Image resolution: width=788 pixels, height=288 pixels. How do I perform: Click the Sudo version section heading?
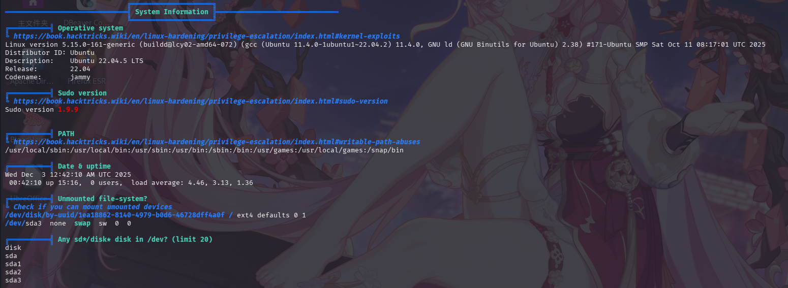coord(82,93)
